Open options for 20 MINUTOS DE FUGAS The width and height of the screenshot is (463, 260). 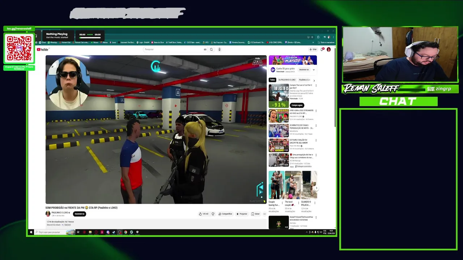click(316, 126)
